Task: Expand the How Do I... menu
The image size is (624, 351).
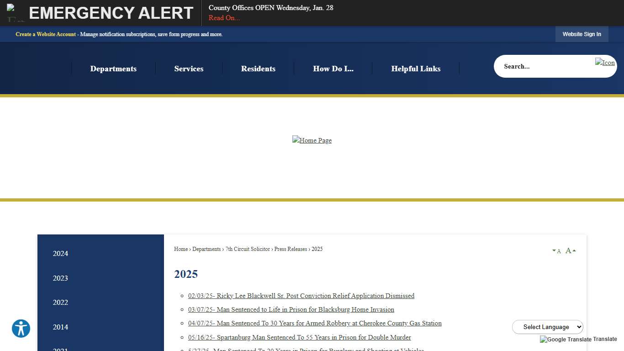Action: tap(333, 69)
